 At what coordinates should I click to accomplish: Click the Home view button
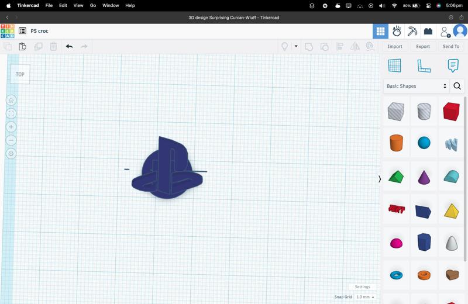coord(11,100)
